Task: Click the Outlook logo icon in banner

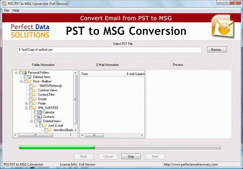Action: pos(223,26)
